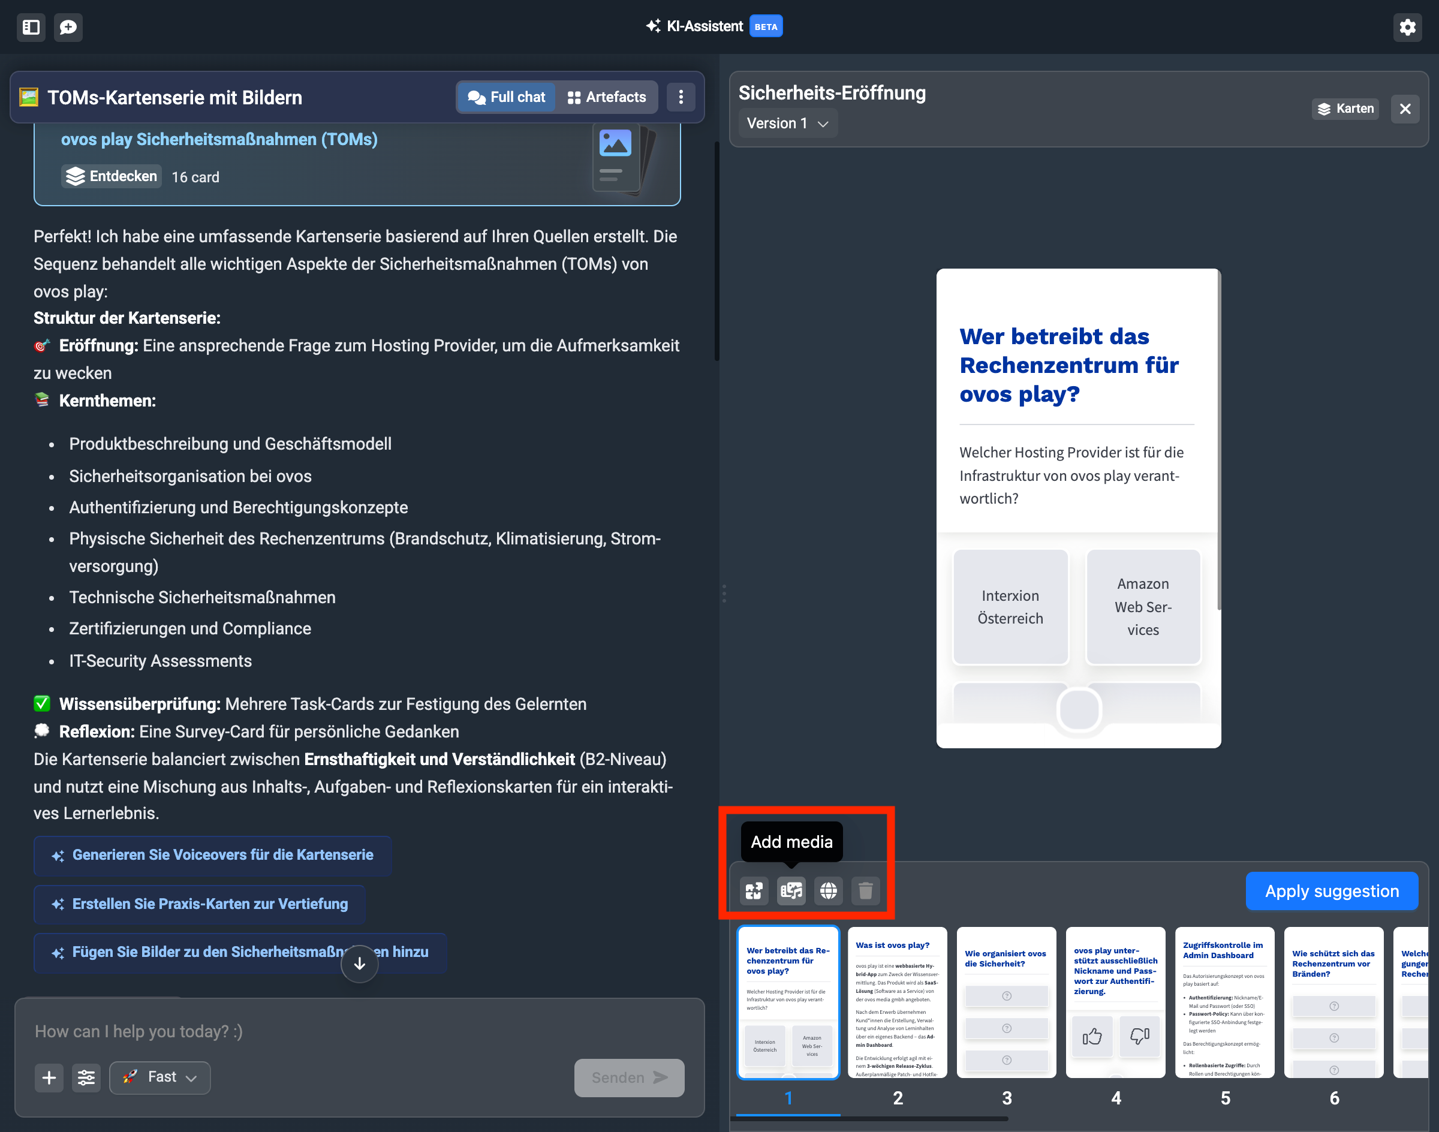Toggle the sidebar panel icon
Screen dimensions: 1439x1132
pyautogui.click(x=31, y=27)
